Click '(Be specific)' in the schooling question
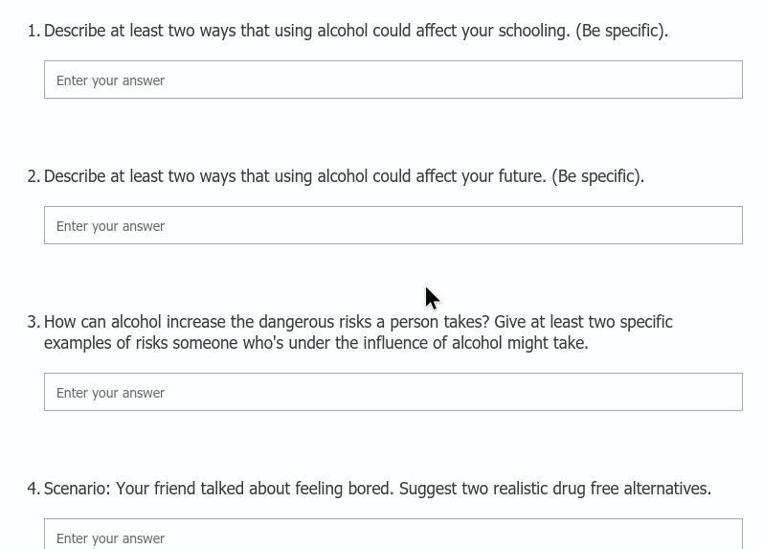Screen dimensions: 763x549 (621, 31)
